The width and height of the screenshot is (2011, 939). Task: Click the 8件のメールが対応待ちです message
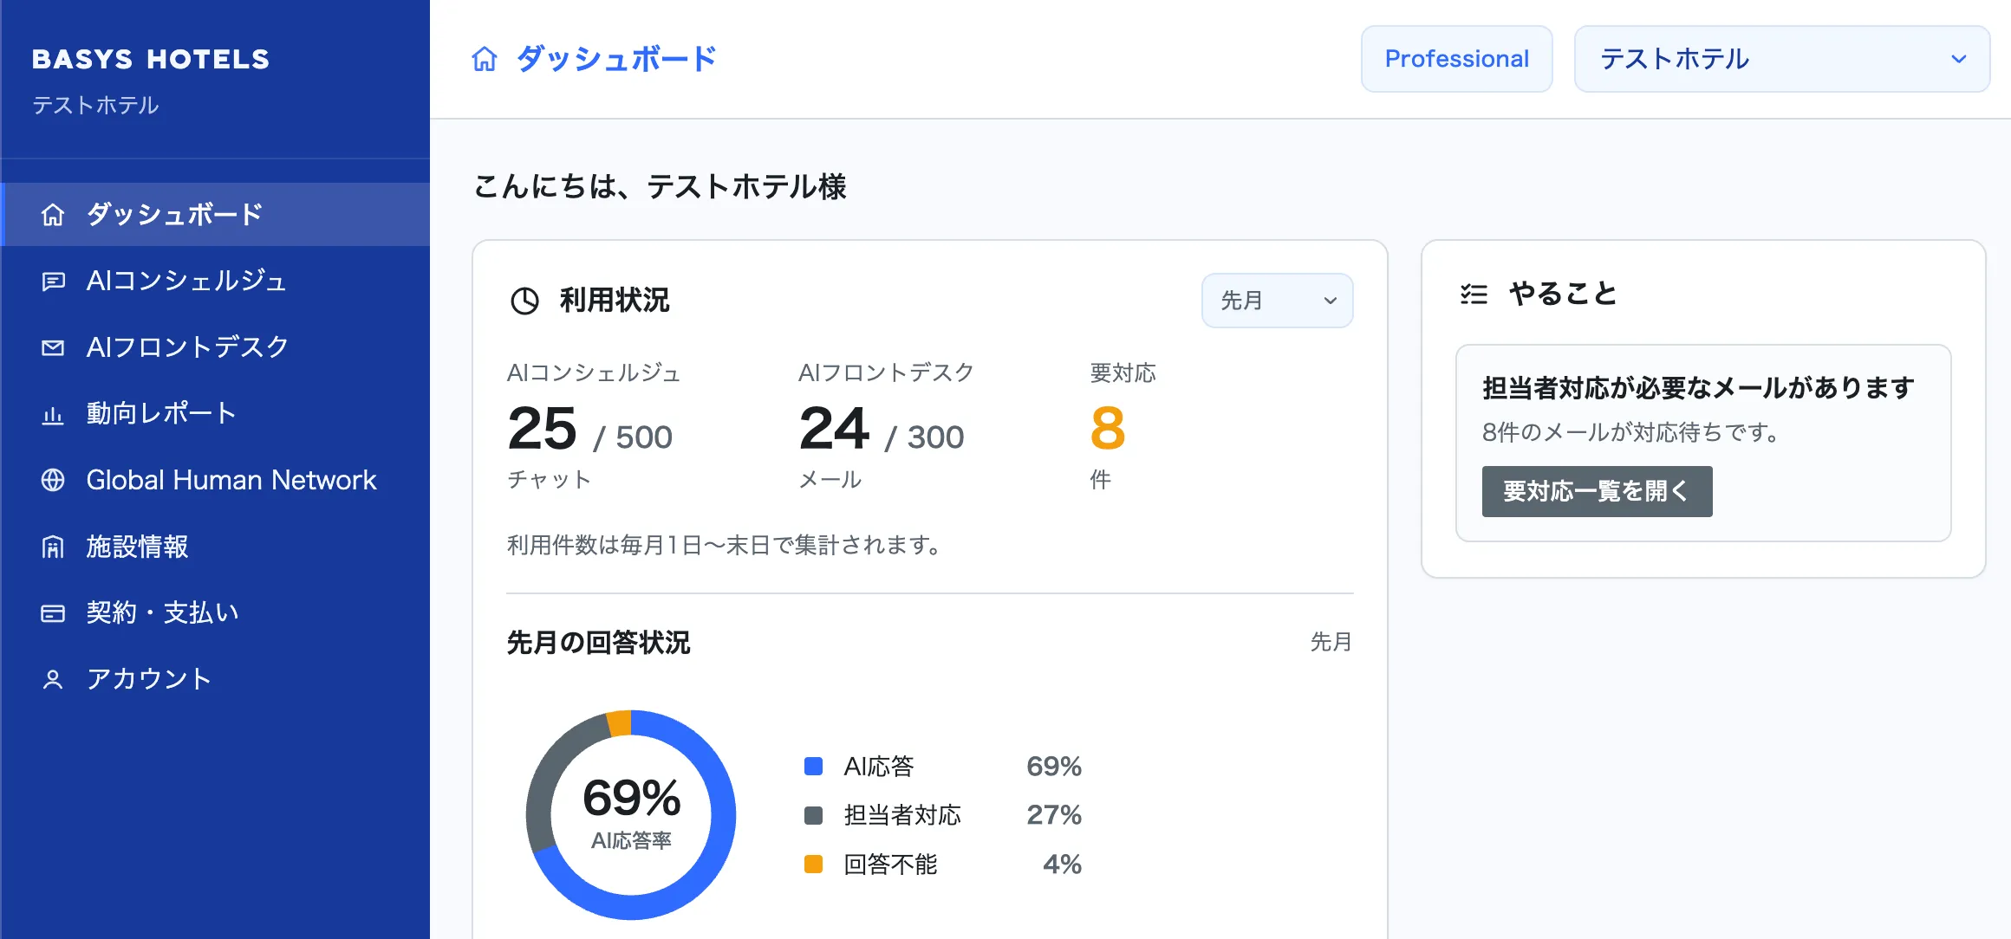[1630, 431]
